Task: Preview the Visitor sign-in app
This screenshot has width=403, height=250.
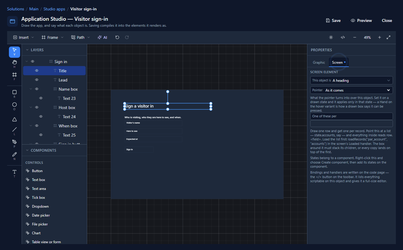Action: pyautogui.click(x=361, y=20)
